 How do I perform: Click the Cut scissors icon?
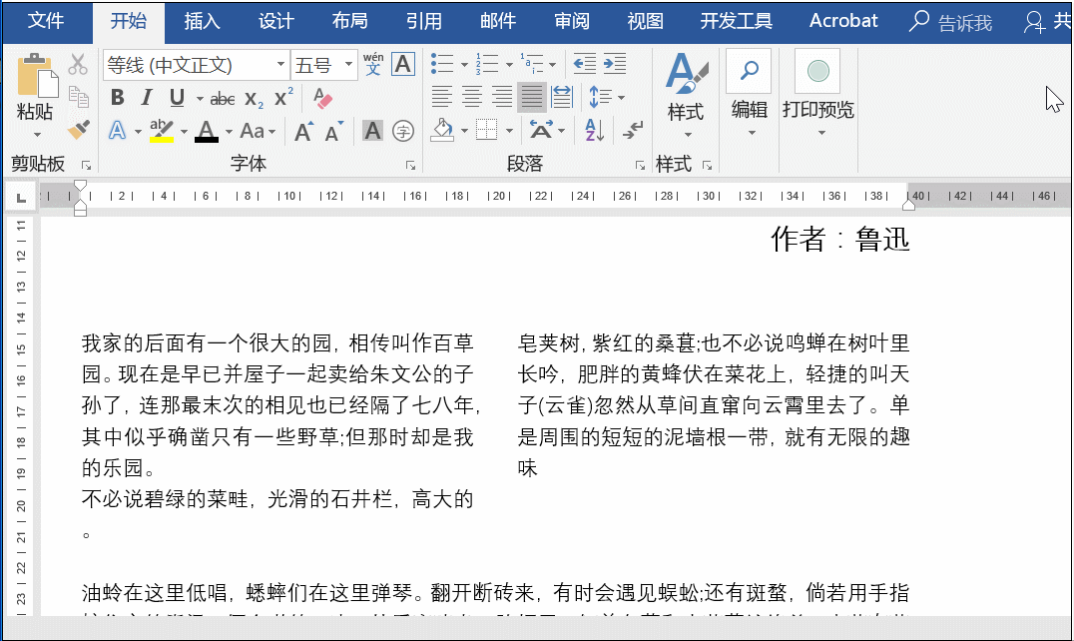[78, 64]
